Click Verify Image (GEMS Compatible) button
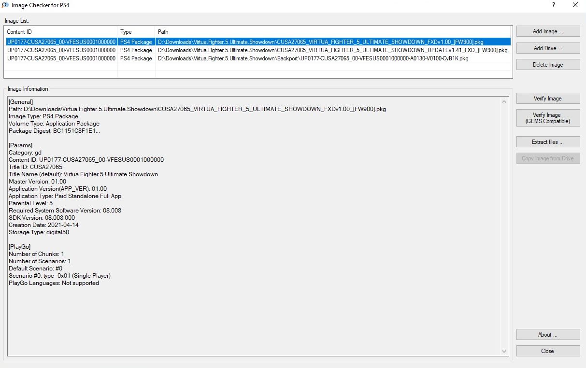586x368 pixels. click(x=548, y=118)
